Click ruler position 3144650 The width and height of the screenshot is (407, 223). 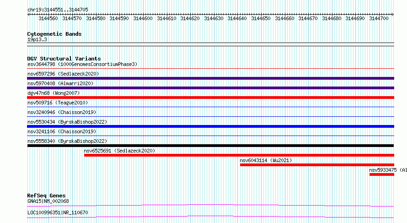pos(261,18)
